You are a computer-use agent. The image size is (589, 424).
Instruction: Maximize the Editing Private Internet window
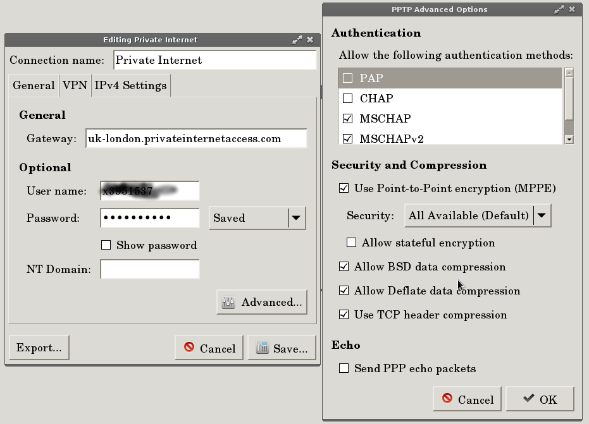(297, 40)
